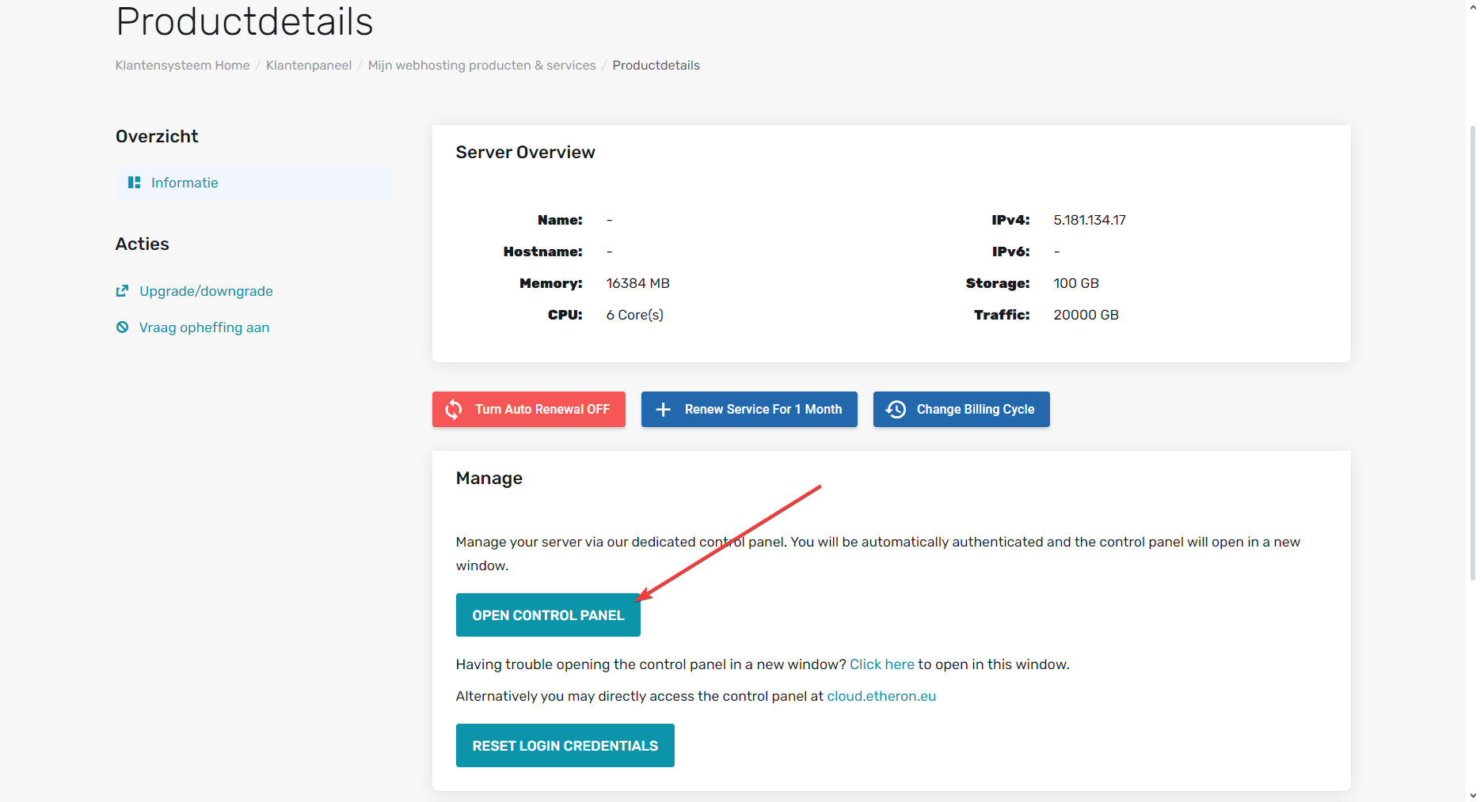The height and width of the screenshot is (802, 1480).
Task: Open the Informatie overview section
Action: 185,183
